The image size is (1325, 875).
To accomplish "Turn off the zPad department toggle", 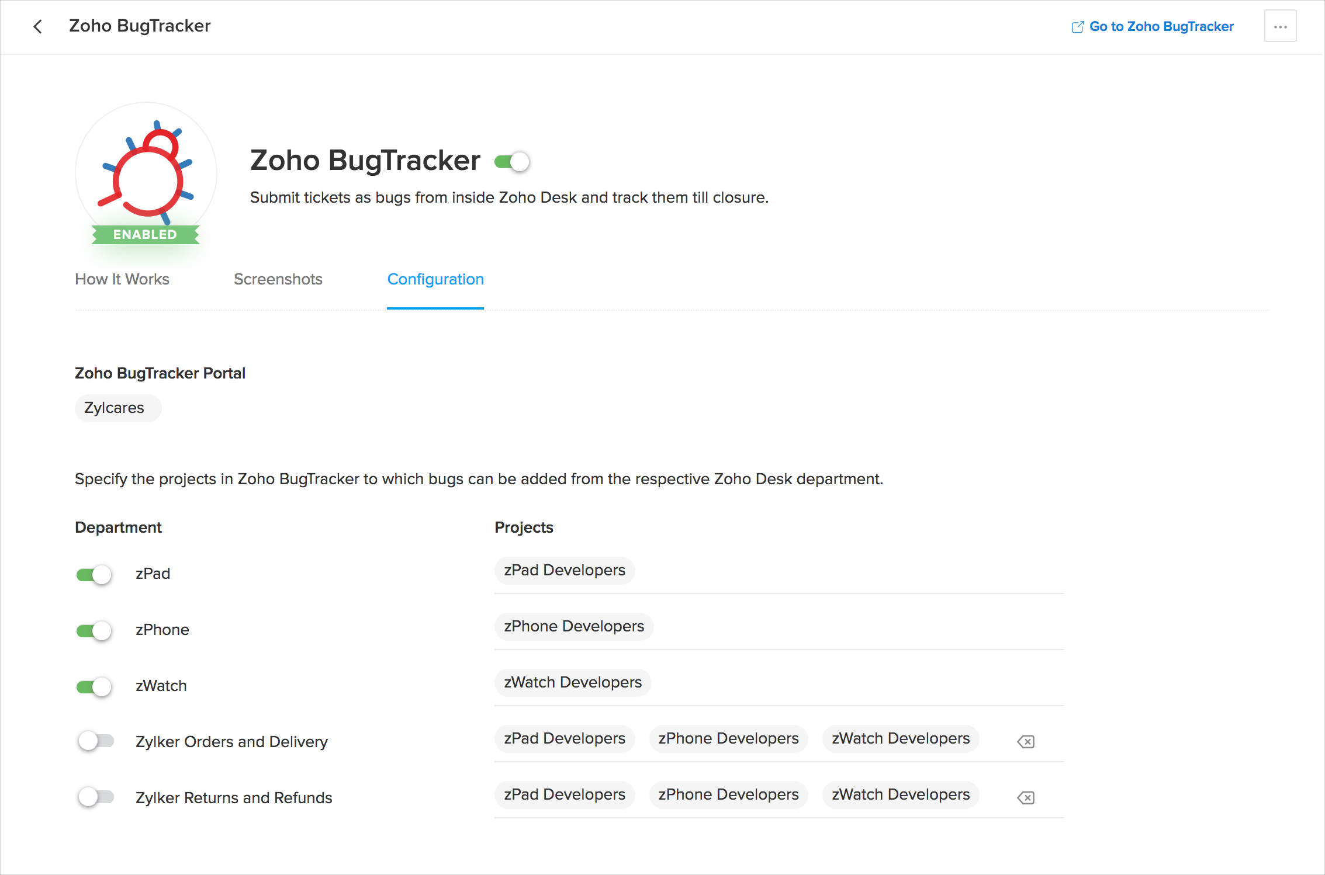I will (94, 575).
